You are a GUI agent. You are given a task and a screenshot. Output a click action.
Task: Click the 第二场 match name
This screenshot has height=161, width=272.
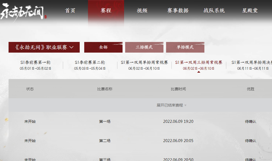(105, 141)
